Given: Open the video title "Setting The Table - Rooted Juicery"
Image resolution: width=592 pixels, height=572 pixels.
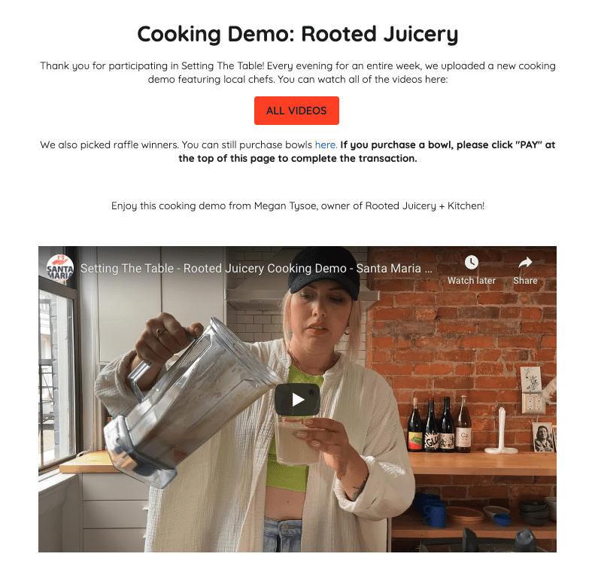Looking at the screenshot, I should point(256,268).
